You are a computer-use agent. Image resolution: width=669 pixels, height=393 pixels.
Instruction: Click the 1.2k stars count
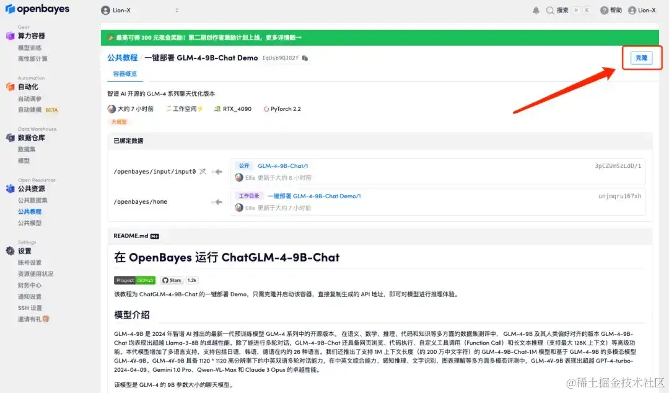point(192,280)
